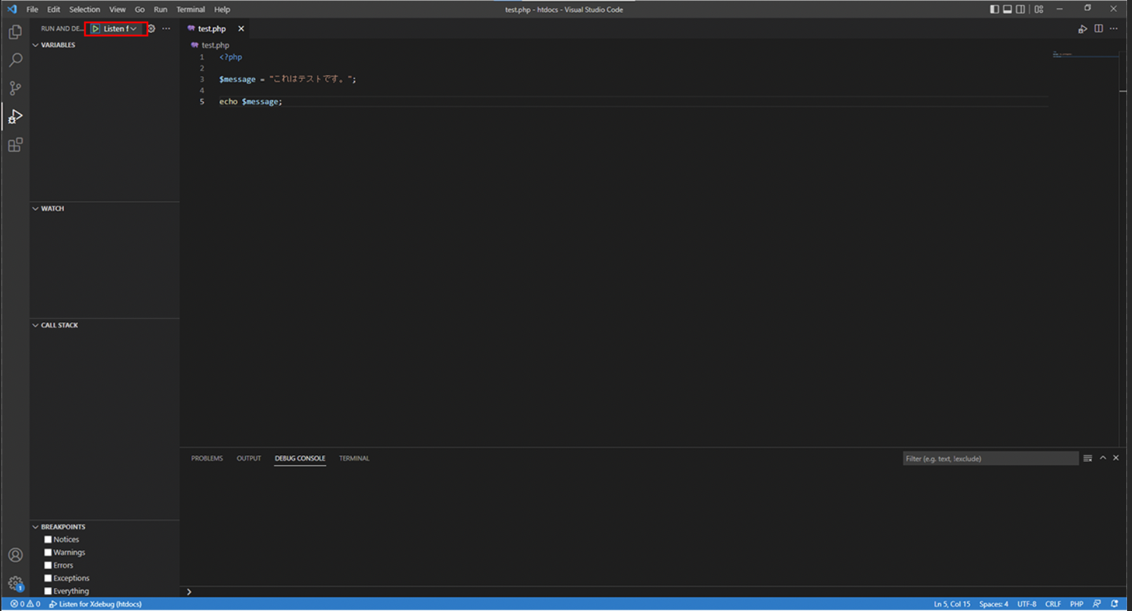This screenshot has width=1132, height=611.
Task: Click the editor minimap
Action: coord(1085,54)
